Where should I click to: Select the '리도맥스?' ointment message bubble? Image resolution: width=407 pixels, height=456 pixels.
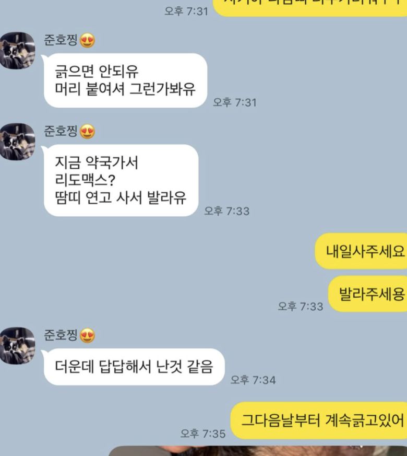coord(121,180)
